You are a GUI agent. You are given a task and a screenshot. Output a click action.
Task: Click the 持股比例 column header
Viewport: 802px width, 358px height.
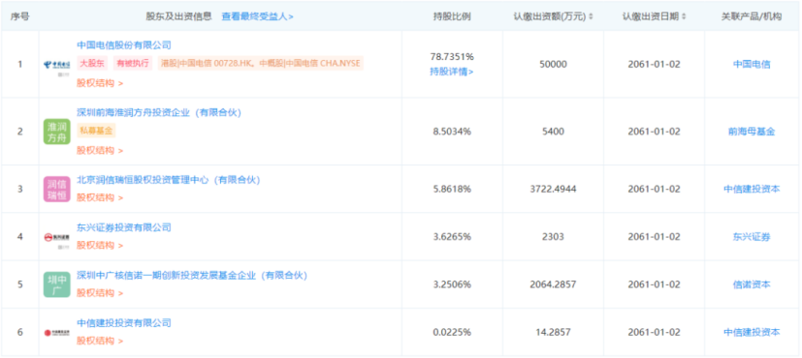tap(452, 16)
